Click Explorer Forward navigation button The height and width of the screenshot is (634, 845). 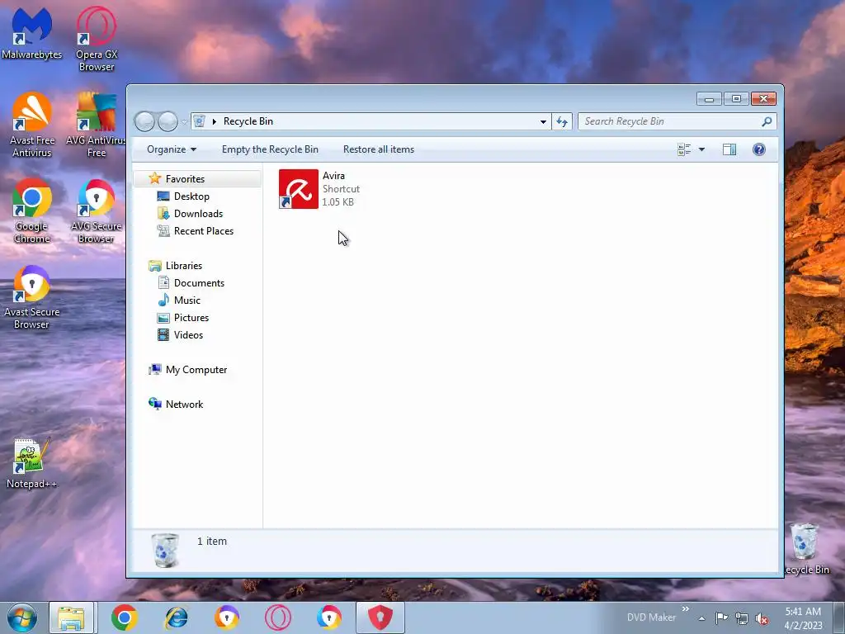coord(168,121)
